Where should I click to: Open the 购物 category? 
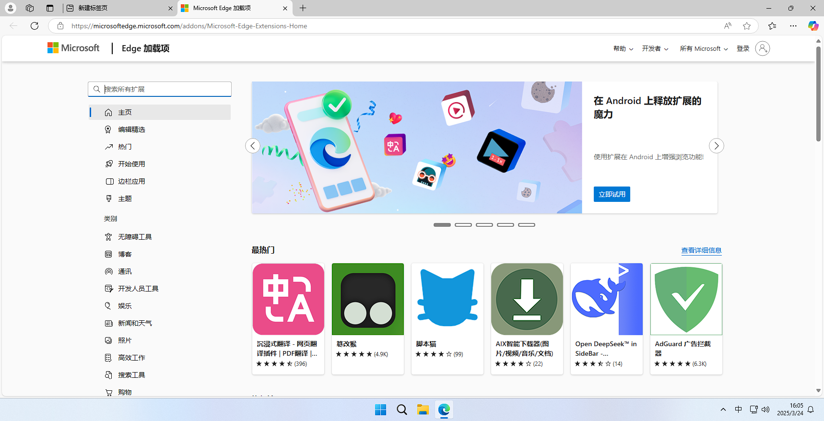[160, 391]
